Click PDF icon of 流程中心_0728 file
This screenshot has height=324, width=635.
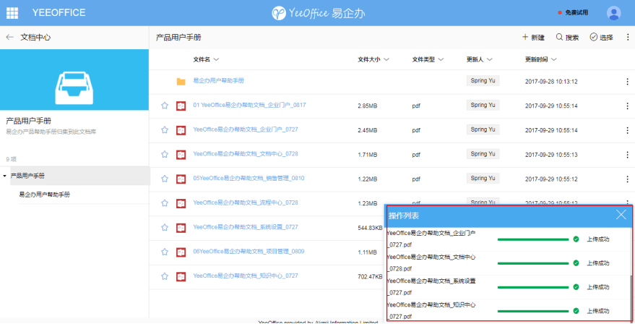coord(181,203)
